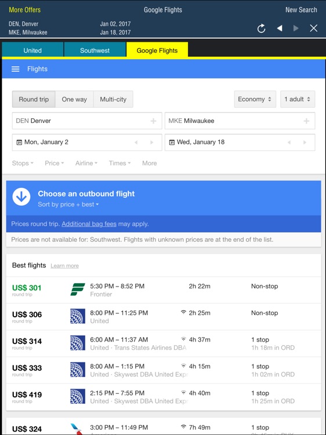
Task: Select the Round trip option
Action: coord(34,99)
